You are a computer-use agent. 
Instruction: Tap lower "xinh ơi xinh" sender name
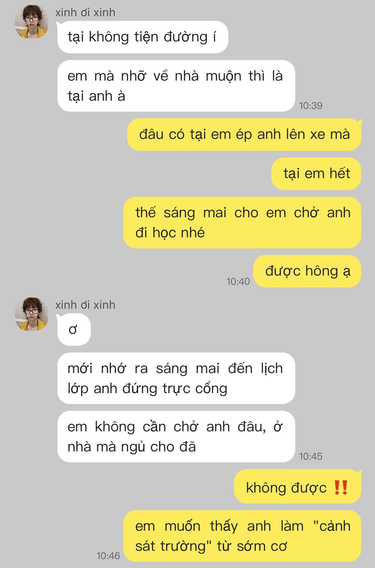click(85, 305)
